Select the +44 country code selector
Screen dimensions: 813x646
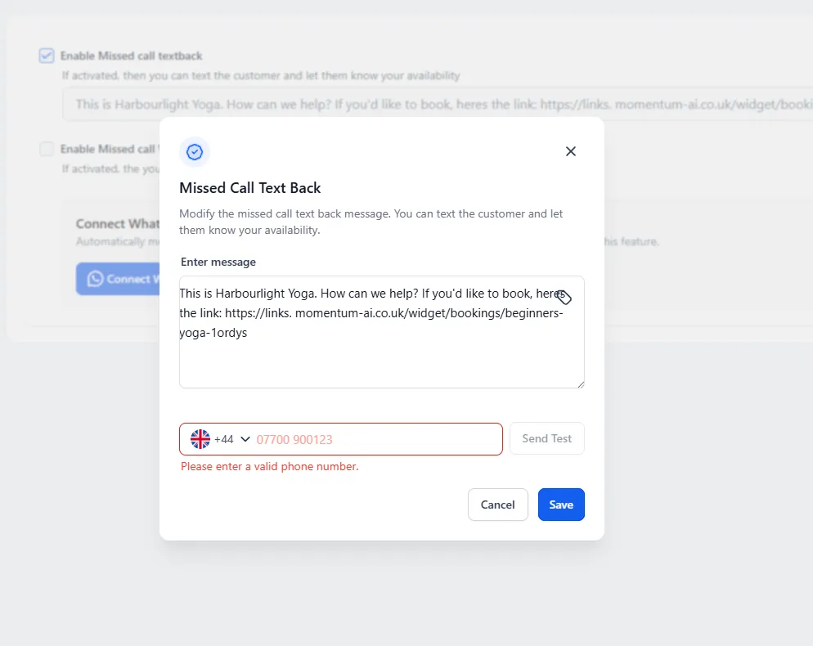click(x=220, y=439)
